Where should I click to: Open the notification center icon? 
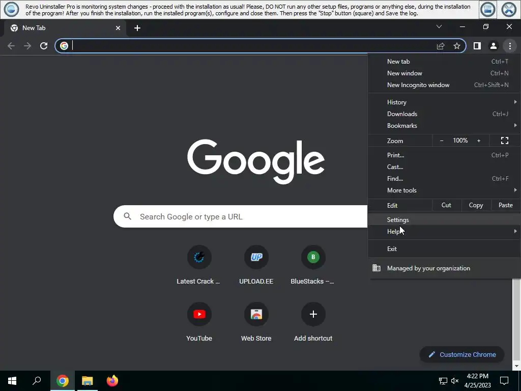click(504, 381)
